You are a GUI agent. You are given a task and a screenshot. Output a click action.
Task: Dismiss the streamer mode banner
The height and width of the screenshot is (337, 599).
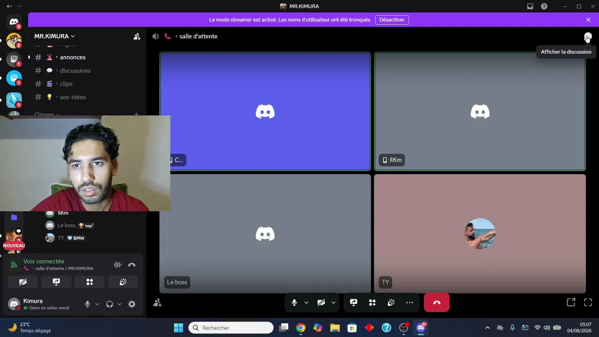point(588,20)
